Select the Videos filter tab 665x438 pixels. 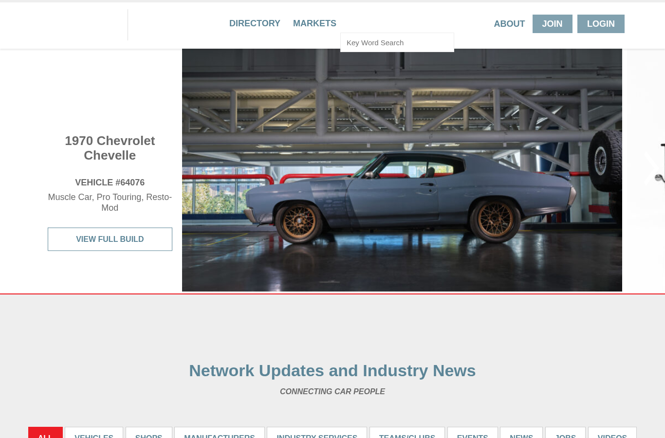coord(612,433)
